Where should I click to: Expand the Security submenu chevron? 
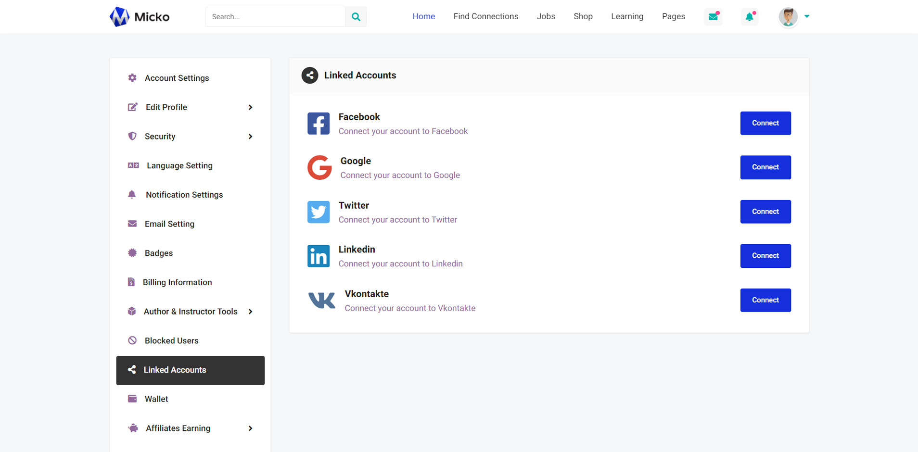tap(250, 137)
